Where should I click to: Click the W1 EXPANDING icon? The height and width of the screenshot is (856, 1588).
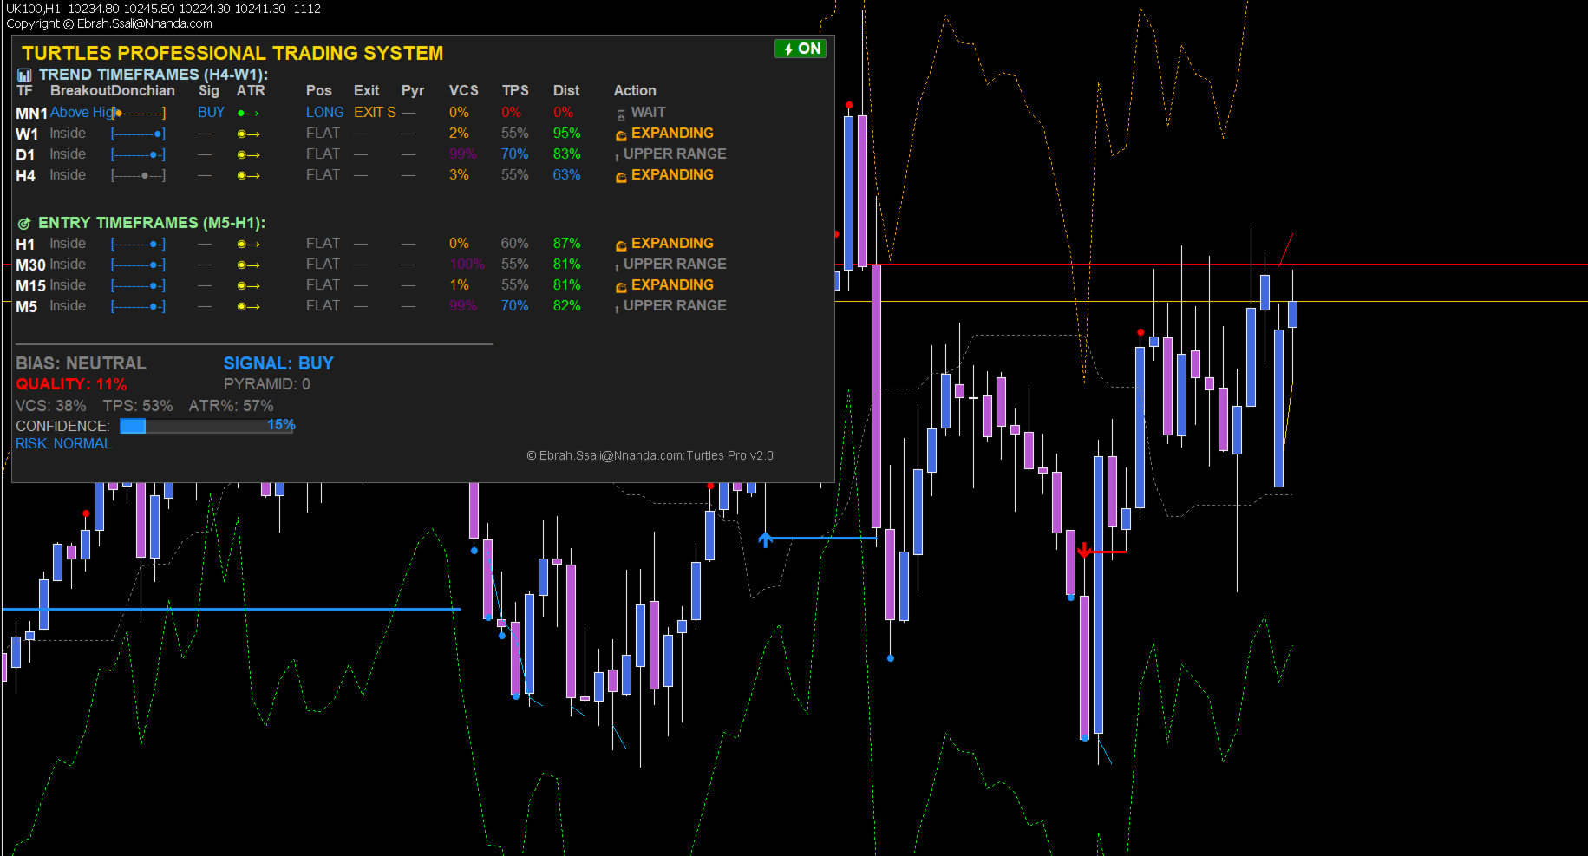tap(621, 134)
